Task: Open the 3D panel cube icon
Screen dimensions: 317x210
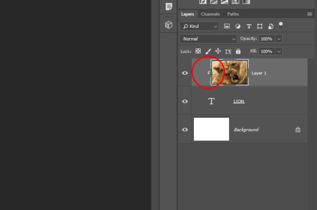Action: pyautogui.click(x=169, y=25)
